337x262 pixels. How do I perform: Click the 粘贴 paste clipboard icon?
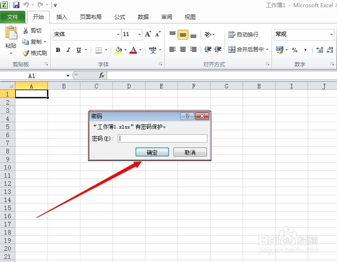tap(11, 33)
